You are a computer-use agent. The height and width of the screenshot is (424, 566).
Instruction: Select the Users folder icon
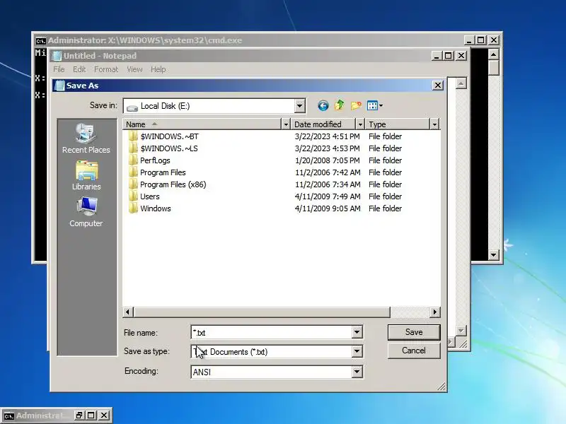133,196
